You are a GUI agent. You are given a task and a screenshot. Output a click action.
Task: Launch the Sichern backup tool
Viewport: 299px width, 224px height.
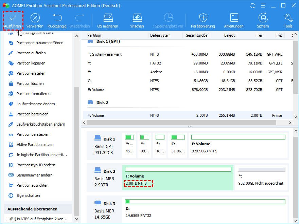click(x=263, y=18)
